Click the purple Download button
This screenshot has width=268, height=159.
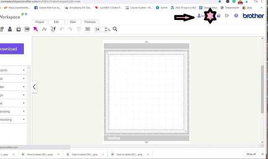click(12, 49)
